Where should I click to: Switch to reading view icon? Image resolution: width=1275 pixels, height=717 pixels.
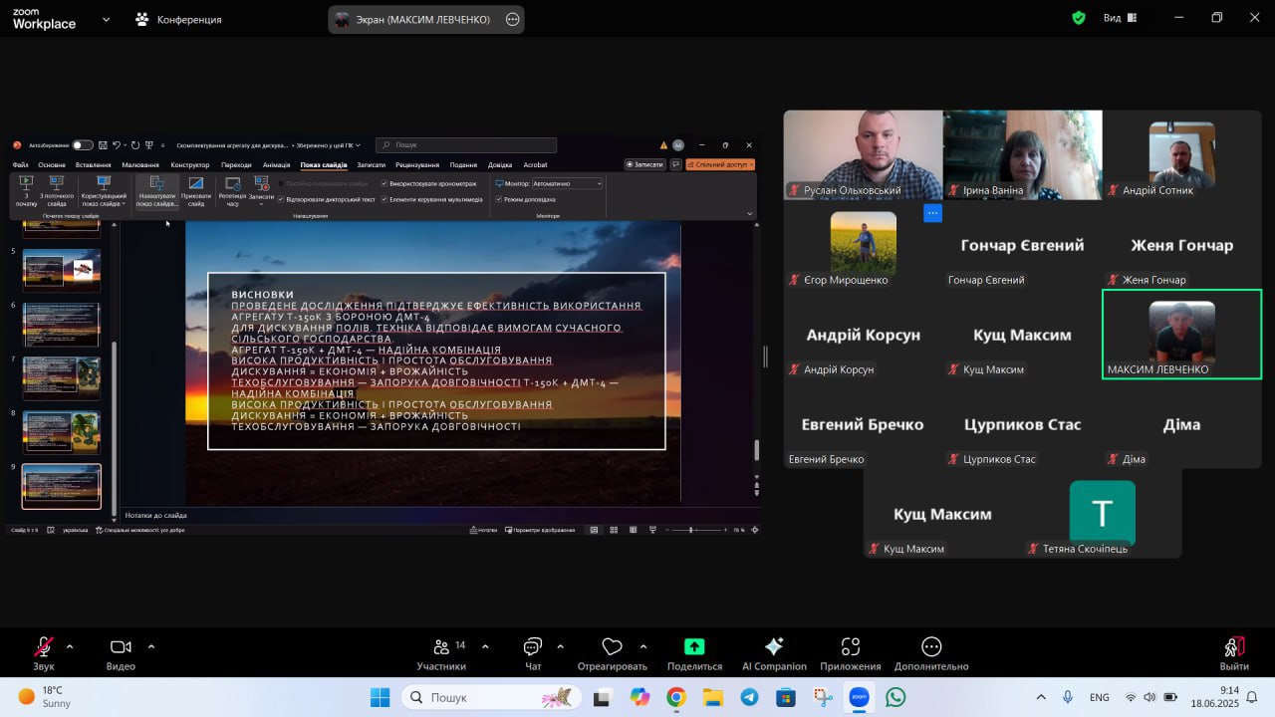coord(634,530)
